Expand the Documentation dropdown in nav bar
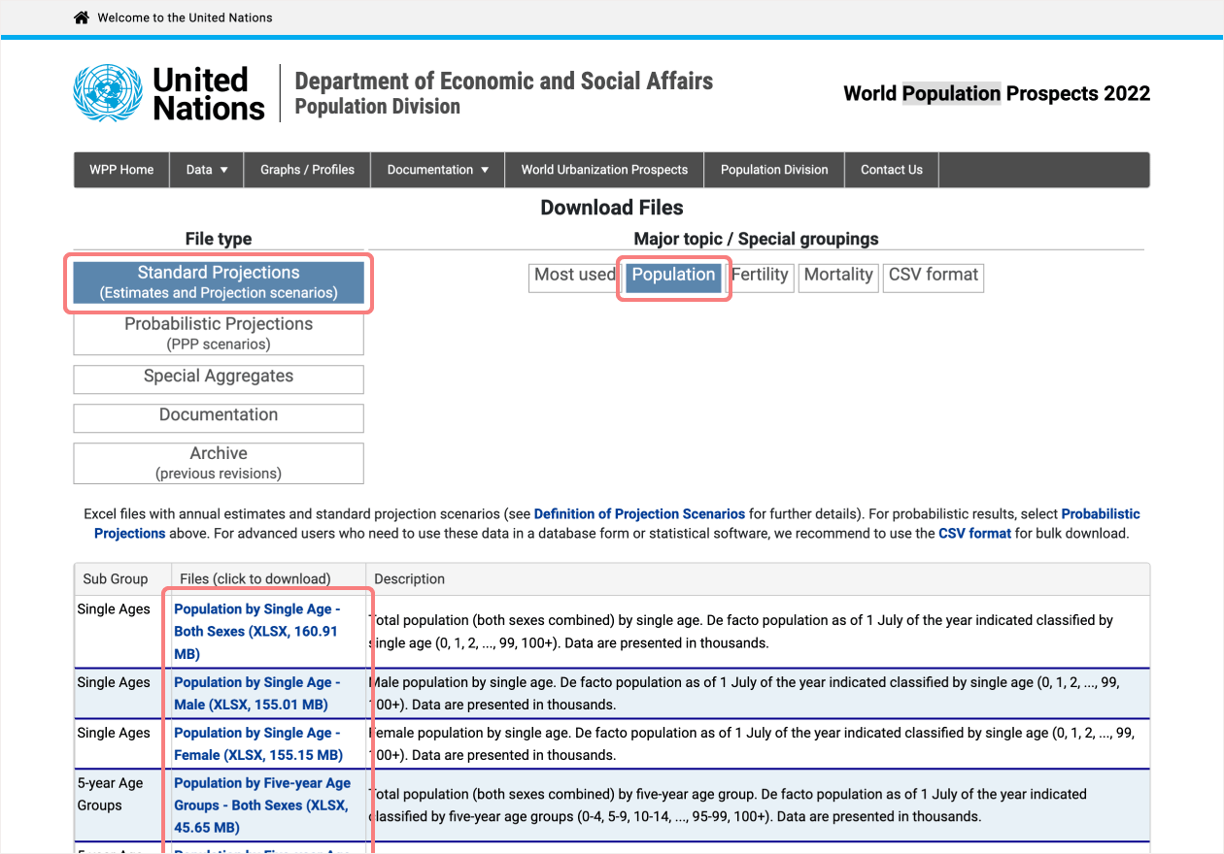 (x=438, y=170)
